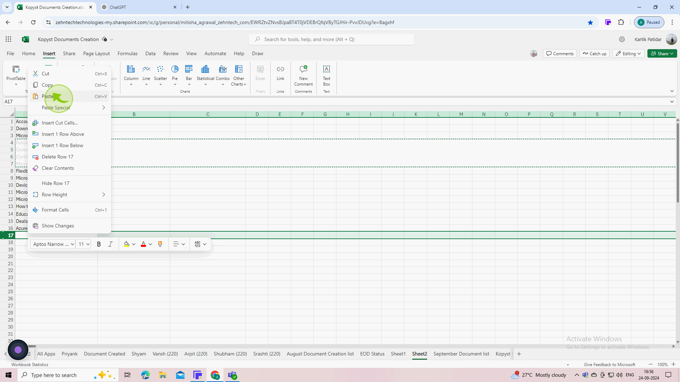The height and width of the screenshot is (382, 680).
Task: Switch to the ChatGPT browser tab
Action: pyautogui.click(x=139, y=7)
